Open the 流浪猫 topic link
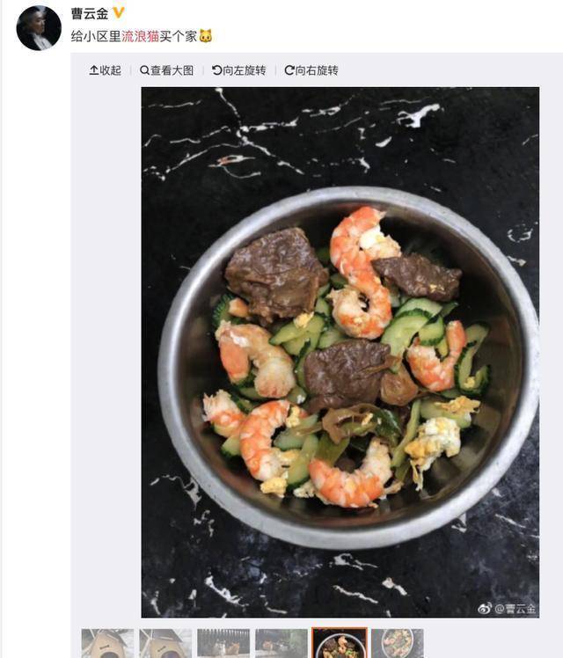This screenshot has width=563, height=658. 140,37
